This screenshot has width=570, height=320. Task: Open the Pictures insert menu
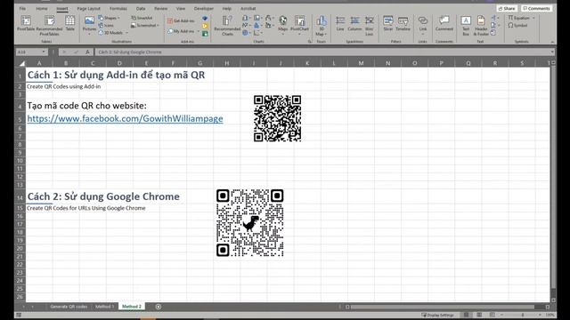tap(89, 26)
